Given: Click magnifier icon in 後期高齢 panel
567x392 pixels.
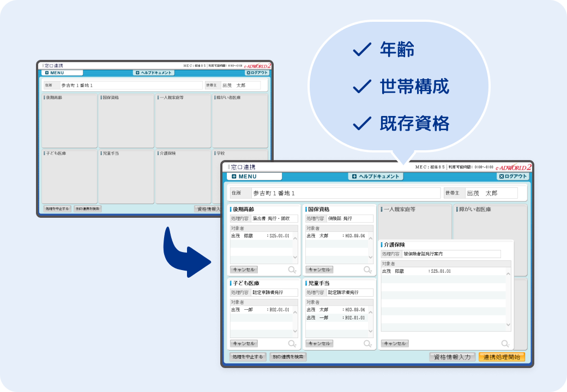Looking at the screenshot, I should pyautogui.click(x=292, y=269).
